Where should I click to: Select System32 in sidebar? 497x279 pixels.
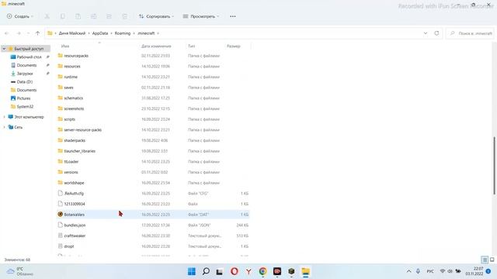(x=25, y=107)
